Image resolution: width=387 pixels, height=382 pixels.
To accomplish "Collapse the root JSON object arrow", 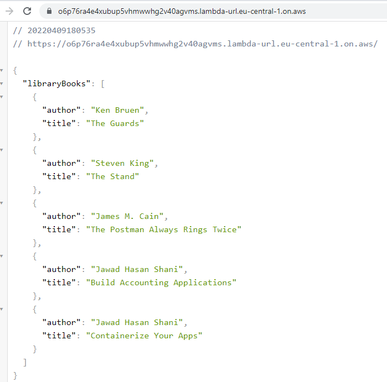I will click(x=2, y=71).
